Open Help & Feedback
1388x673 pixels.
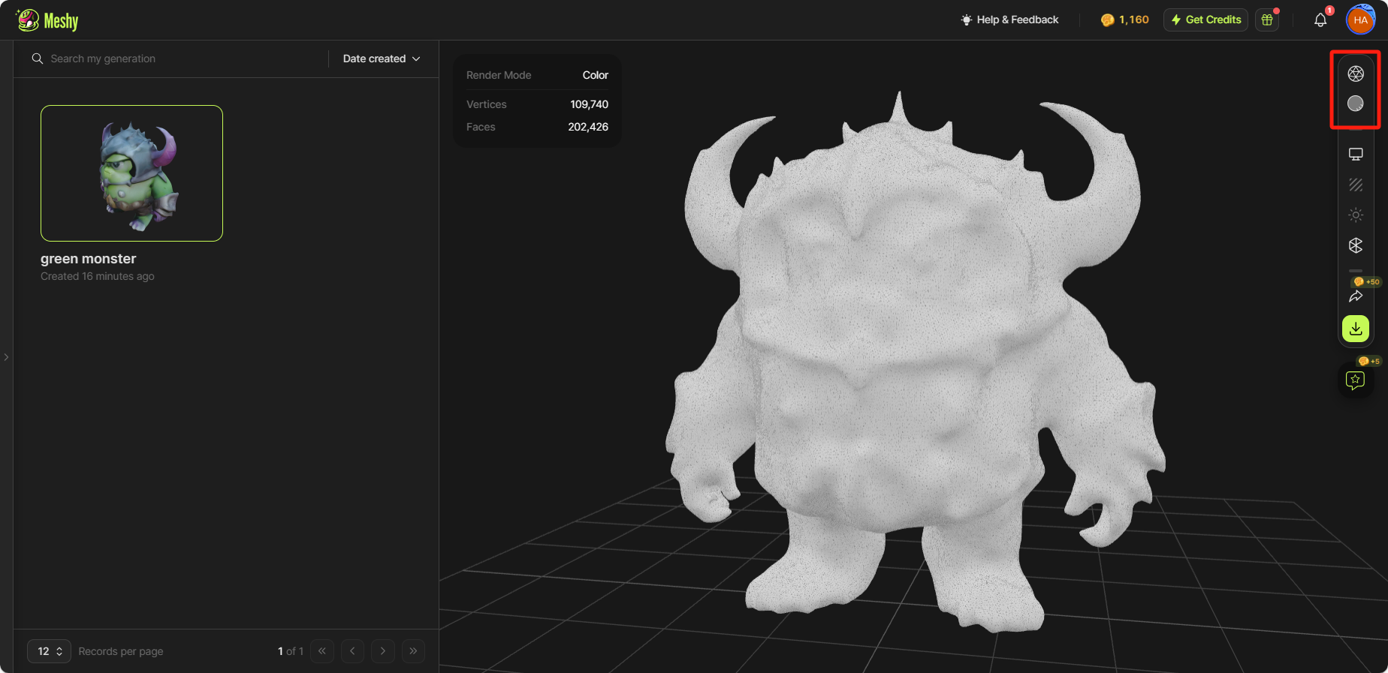point(1009,20)
